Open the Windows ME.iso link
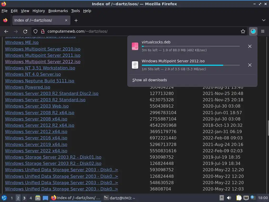Screen dimensions: 269x202 (22, 42)
